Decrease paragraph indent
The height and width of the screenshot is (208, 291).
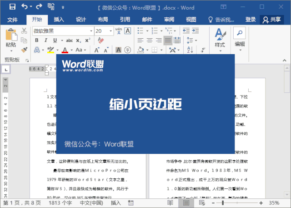tap(186, 30)
